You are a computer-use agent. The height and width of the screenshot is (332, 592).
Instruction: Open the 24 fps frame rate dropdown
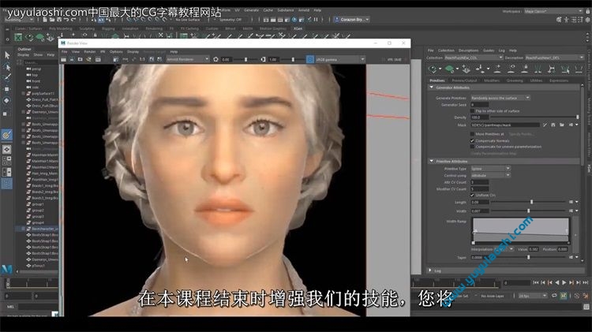coord(533,297)
